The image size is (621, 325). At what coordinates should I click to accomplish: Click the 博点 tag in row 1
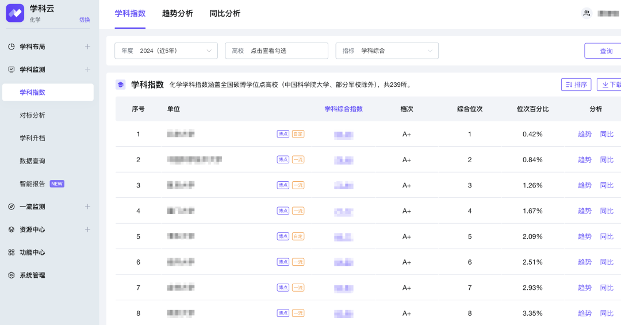click(283, 134)
